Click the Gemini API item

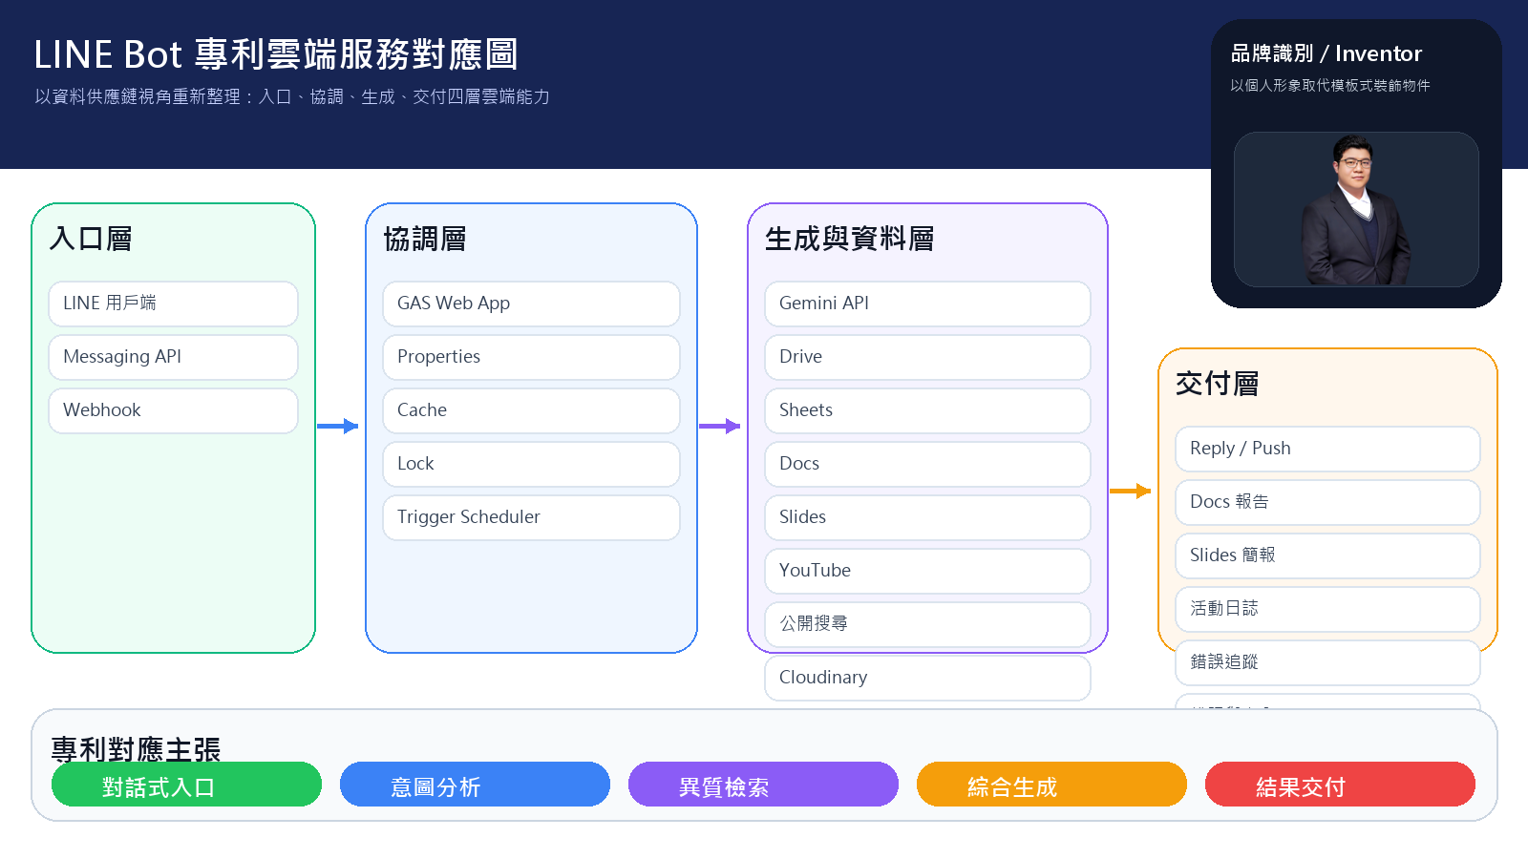point(927,304)
